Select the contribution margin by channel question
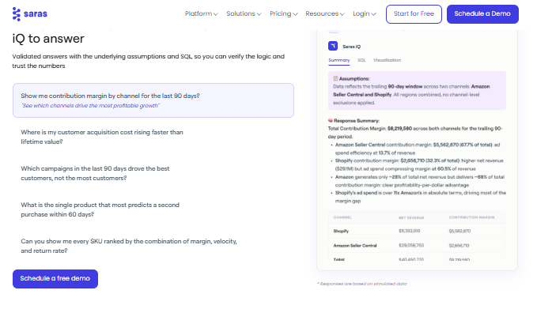Viewport: 552px width, 309px height. point(153,100)
